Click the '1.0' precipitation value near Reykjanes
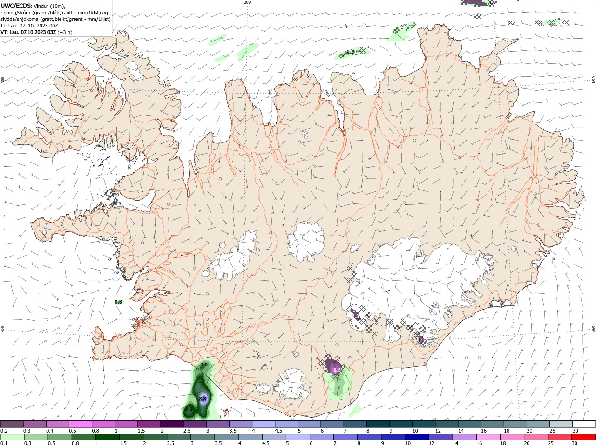This screenshot has height=447, width=596. coord(203,365)
